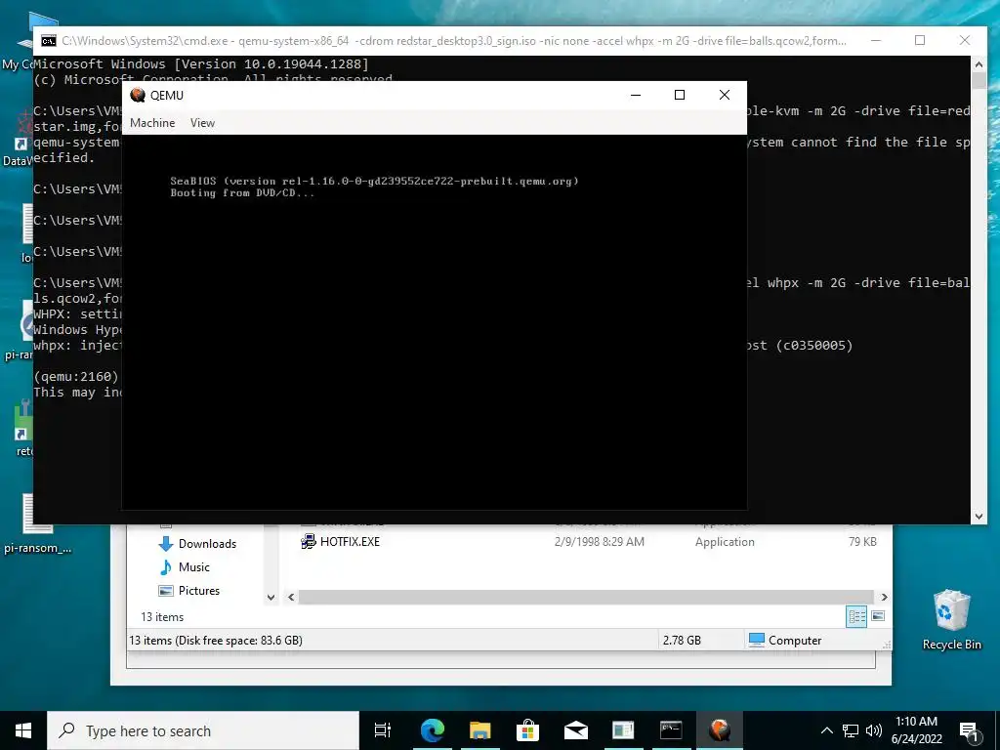
Task: Click the QEMU logo in its title bar
Action: coord(137,95)
